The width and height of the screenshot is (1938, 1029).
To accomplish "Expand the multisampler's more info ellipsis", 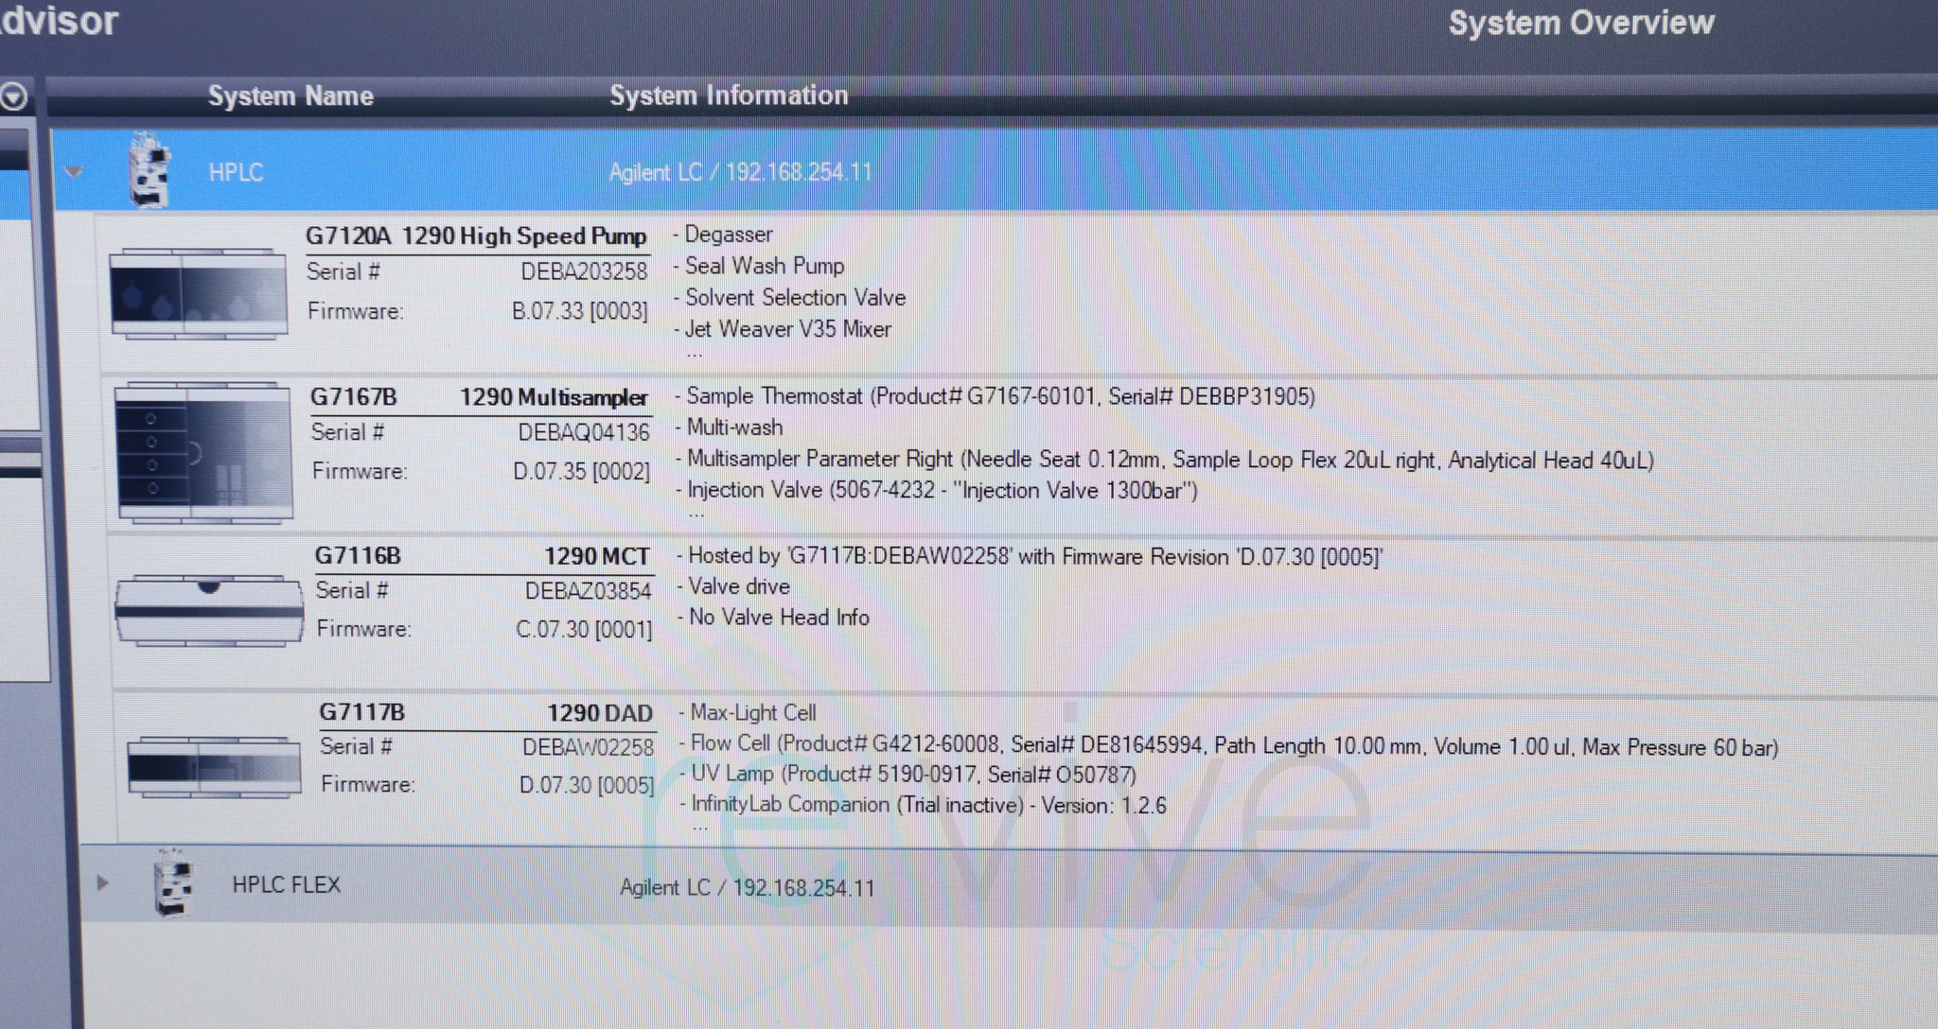I will 696,516.
